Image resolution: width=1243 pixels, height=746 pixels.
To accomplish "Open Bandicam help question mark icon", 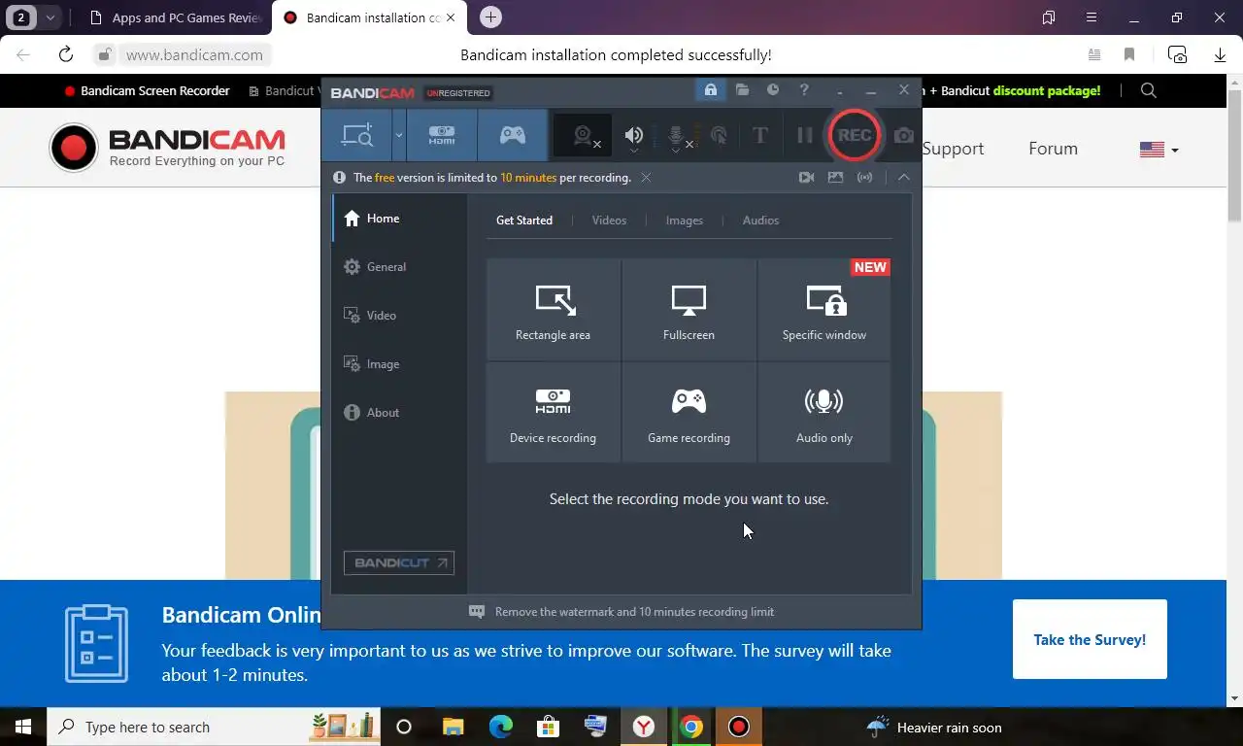I will pos(804,90).
